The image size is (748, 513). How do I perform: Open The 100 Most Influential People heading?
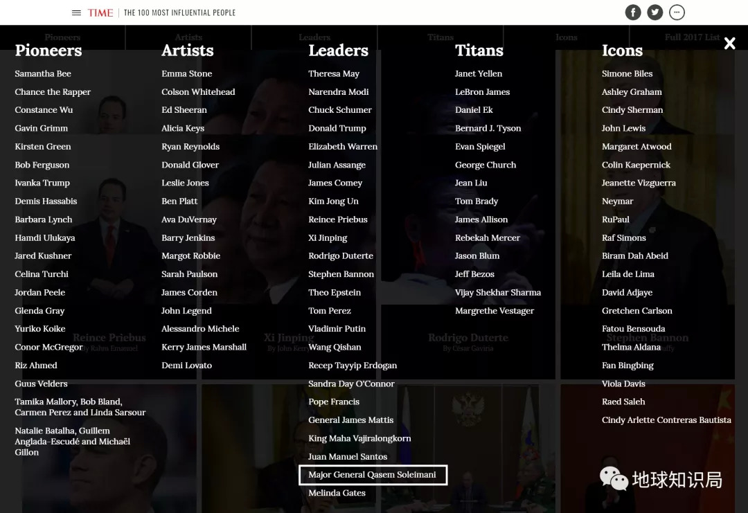(180, 13)
